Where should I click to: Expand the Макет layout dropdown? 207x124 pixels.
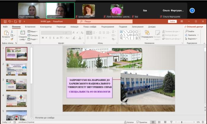[x=34, y=32]
